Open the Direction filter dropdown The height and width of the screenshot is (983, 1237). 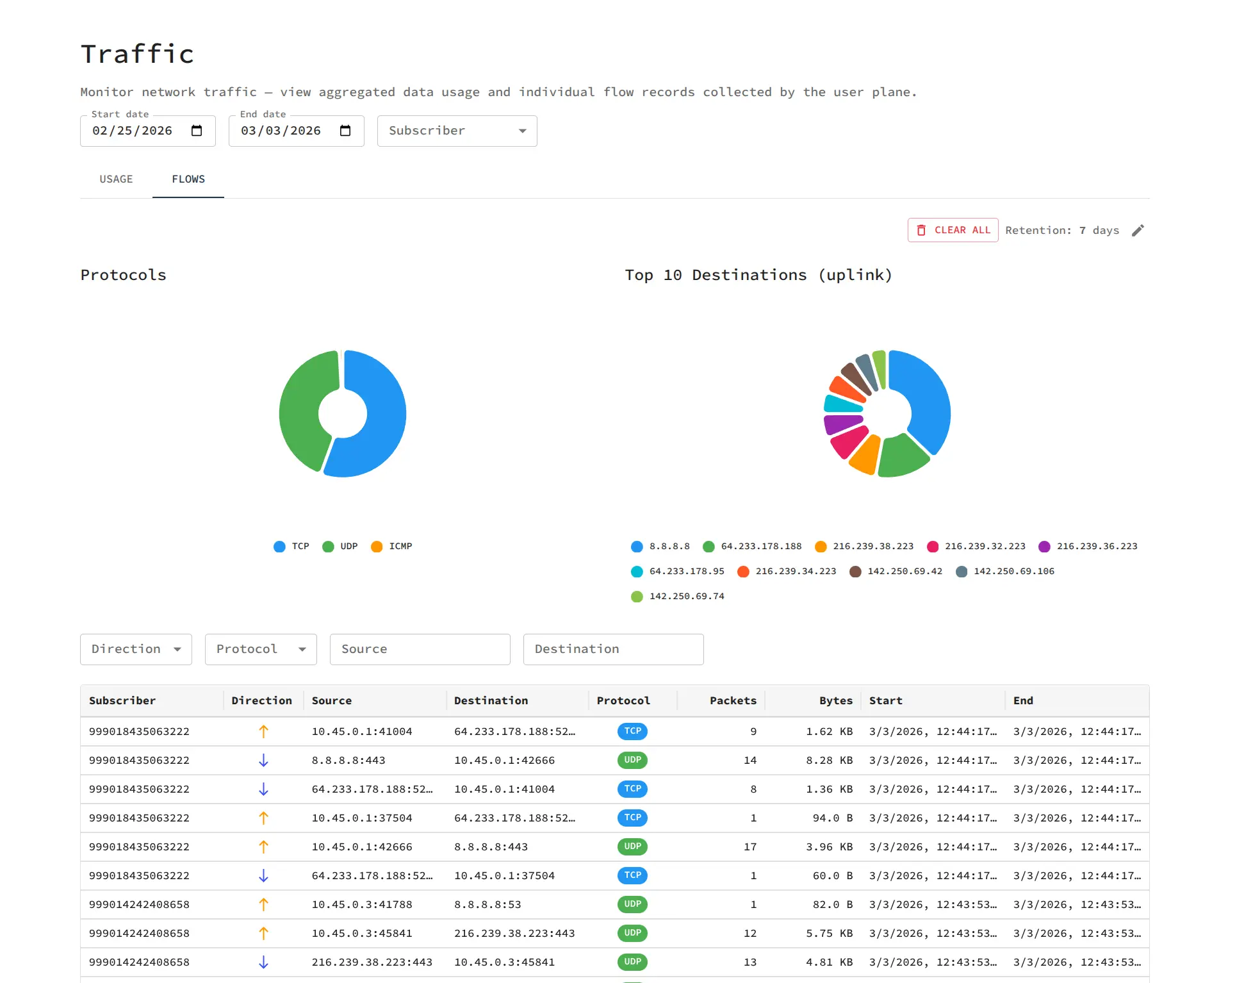click(136, 649)
